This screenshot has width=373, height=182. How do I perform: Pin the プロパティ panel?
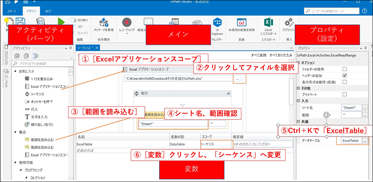365,48
